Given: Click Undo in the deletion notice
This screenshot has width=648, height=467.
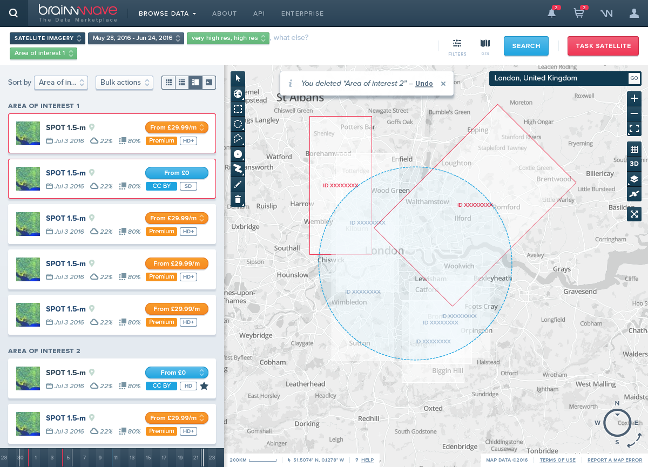Looking at the screenshot, I should point(424,84).
